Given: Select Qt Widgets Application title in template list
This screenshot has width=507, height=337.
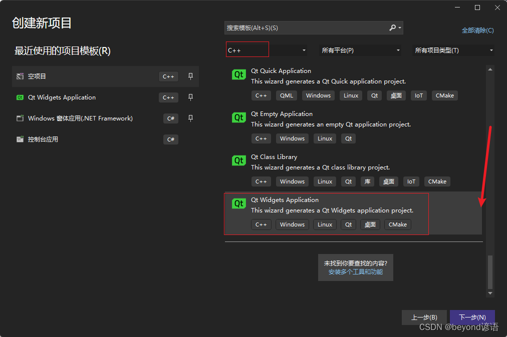Looking at the screenshot, I should coord(285,200).
